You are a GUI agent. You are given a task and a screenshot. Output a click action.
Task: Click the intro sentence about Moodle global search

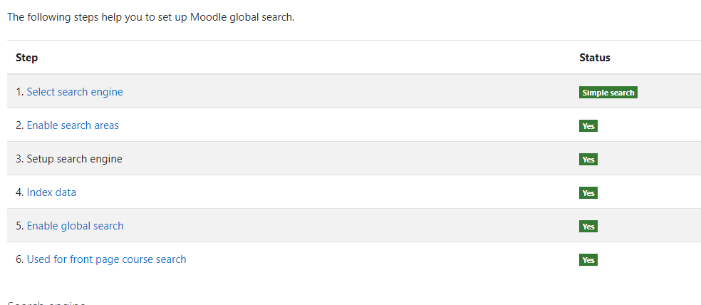[x=151, y=17]
